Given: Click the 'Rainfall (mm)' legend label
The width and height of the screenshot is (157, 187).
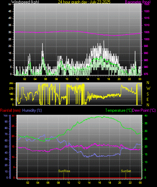Looking at the screenshot, I should pyautogui.click(x=10, y=110).
